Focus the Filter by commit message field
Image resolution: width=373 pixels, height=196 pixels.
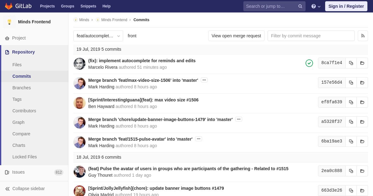pos(311,36)
